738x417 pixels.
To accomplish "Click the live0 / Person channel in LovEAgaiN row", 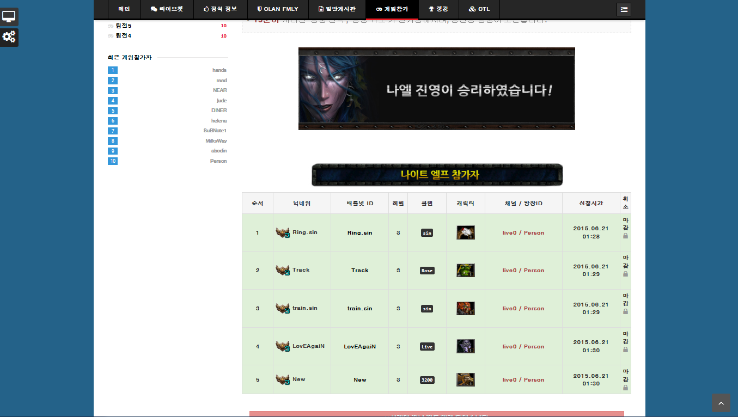I will coord(523,347).
